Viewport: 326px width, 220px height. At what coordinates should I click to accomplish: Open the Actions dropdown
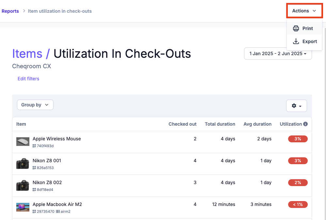304,11
